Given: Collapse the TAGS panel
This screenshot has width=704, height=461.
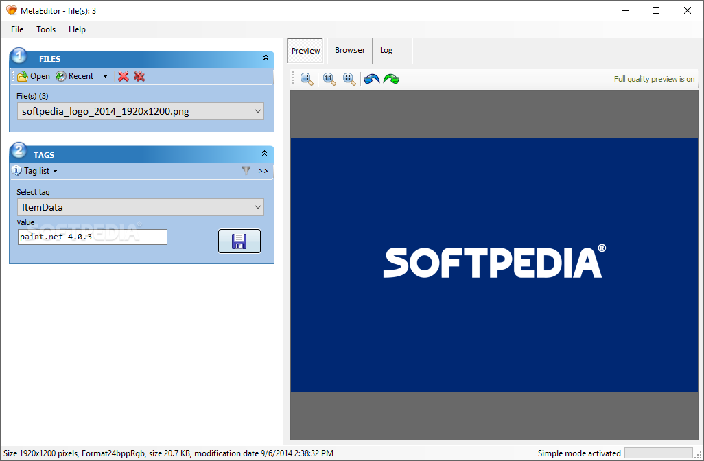Looking at the screenshot, I should (x=264, y=154).
